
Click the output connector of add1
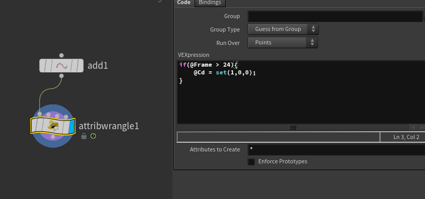(62, 76)
